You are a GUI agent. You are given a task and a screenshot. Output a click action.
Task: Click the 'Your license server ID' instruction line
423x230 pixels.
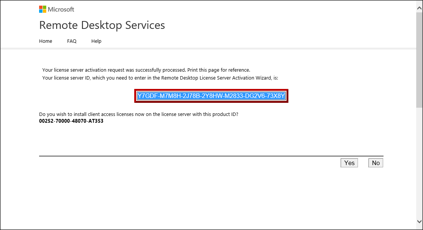[160, 78]
